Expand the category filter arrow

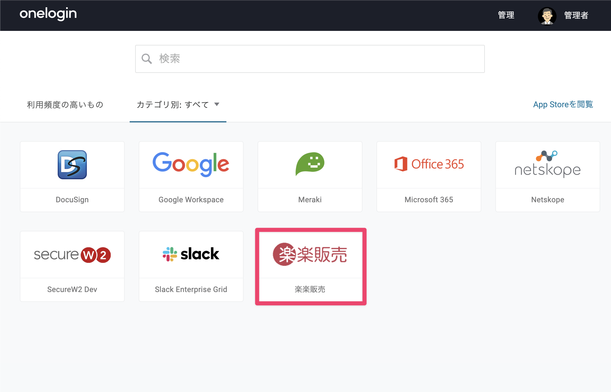tap(217, 104)
